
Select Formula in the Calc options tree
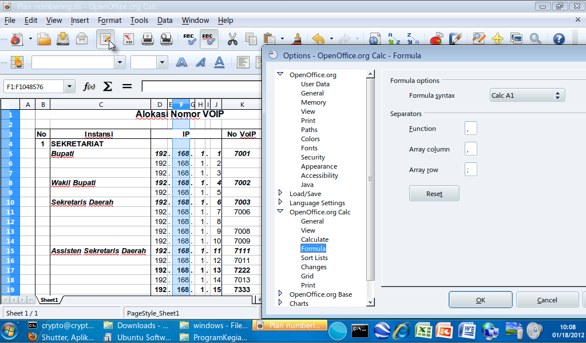(x=313, y=248)
